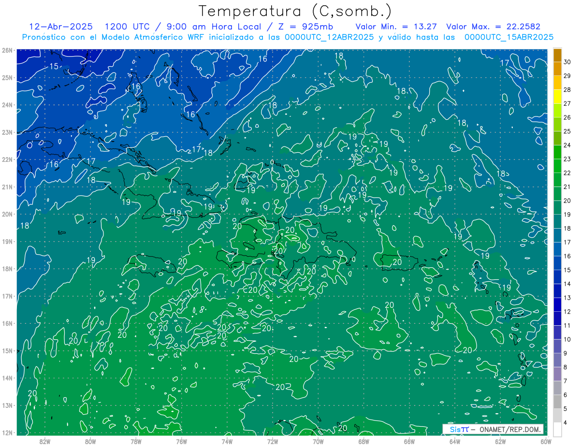Image resolution: width=580 pixels, height=448 pixels.
Task: Click the 'Valor Min. = 13.27' readout
Action: 396,27
